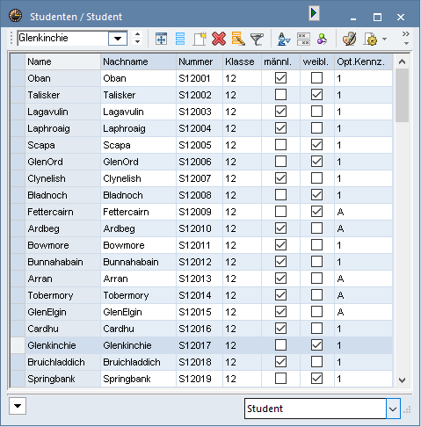The width and height of the screenshot is (421, 427).
Task: Click the field lock xx icon
Action: pos(303,39)
